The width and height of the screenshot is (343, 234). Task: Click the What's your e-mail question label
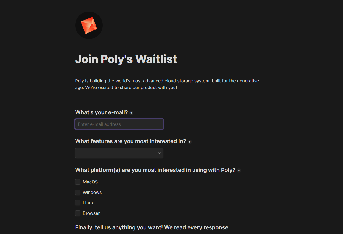point(102,112)
